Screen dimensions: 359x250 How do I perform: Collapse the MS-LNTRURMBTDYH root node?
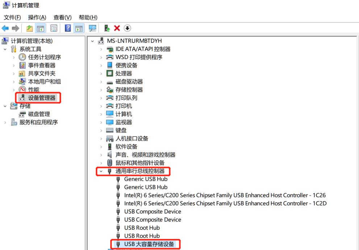92,41
